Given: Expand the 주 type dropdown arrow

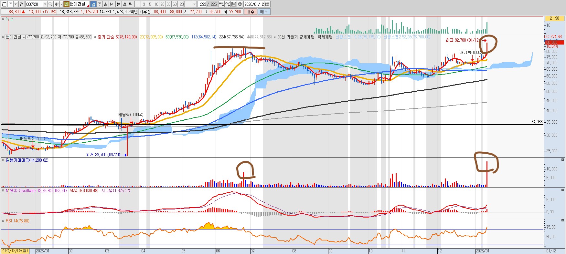Looking at the screenshot, I should (16, 4).
